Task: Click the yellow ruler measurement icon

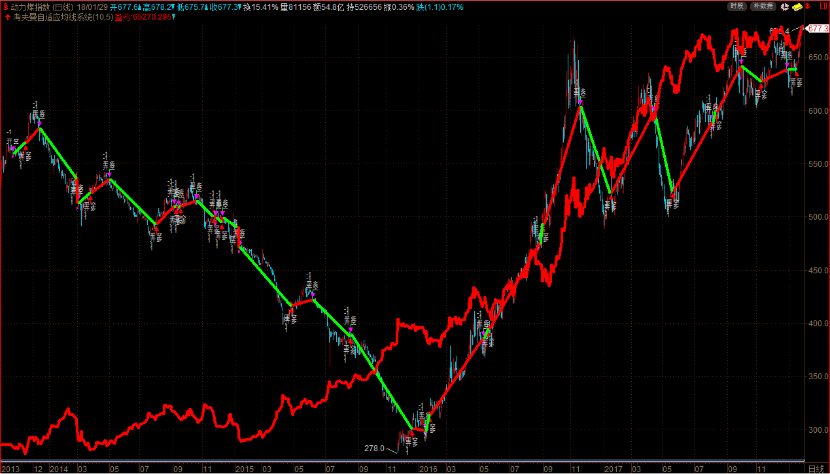Action: [x=797, y=7]
